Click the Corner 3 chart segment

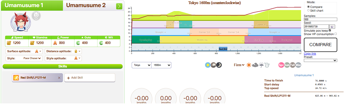204,32
